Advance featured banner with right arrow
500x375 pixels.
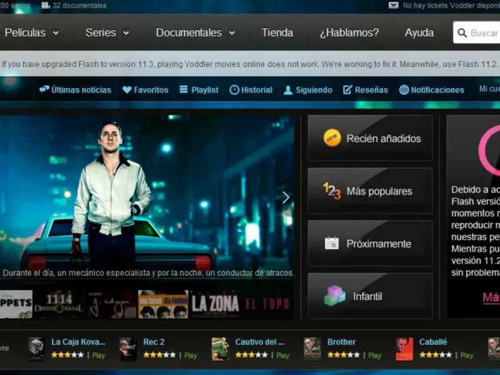(286, 197)
